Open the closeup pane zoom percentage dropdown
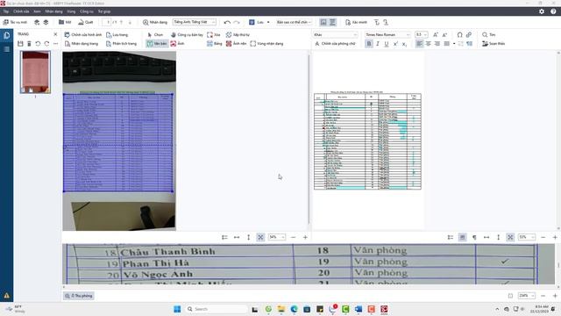 point(527,296)
